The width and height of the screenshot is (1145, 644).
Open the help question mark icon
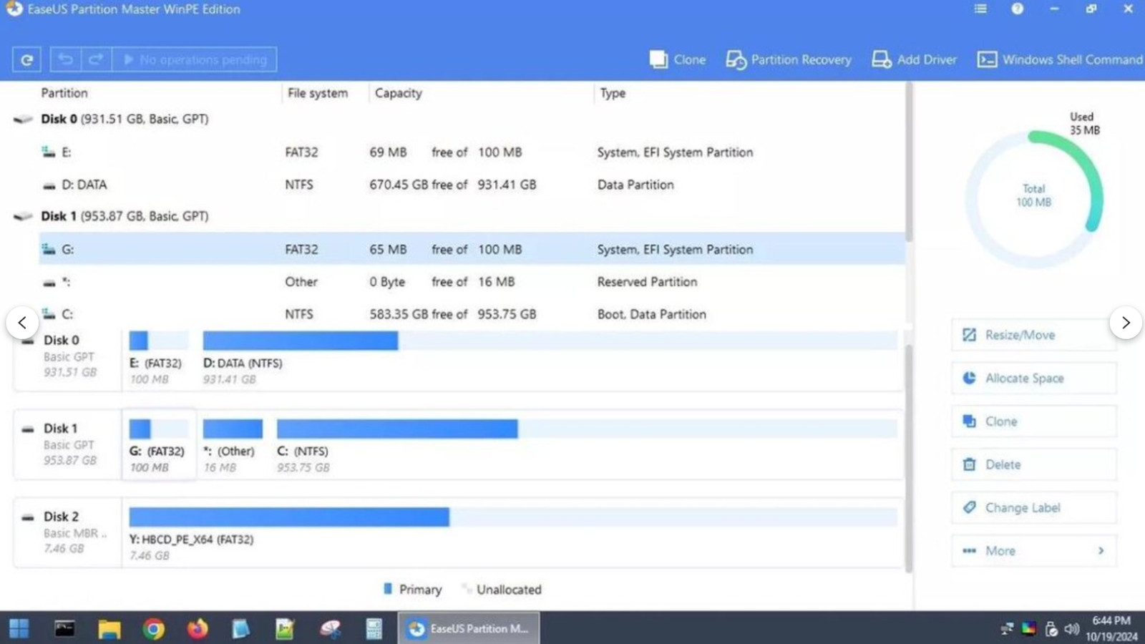[x=1017, y=9]
